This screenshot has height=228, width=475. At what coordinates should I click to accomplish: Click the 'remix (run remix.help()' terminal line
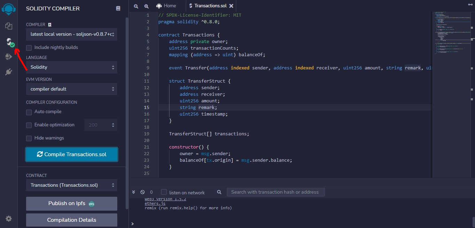[x=188, y=208]
